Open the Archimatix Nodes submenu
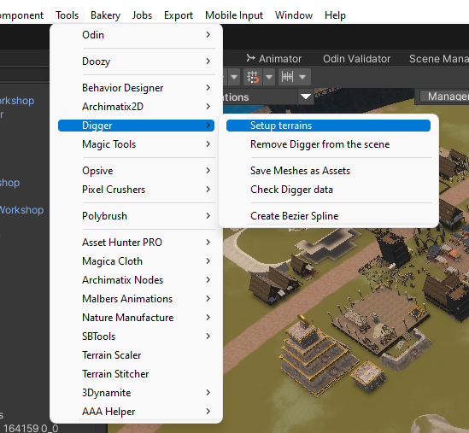469x433 pixels. coord(136,280)
